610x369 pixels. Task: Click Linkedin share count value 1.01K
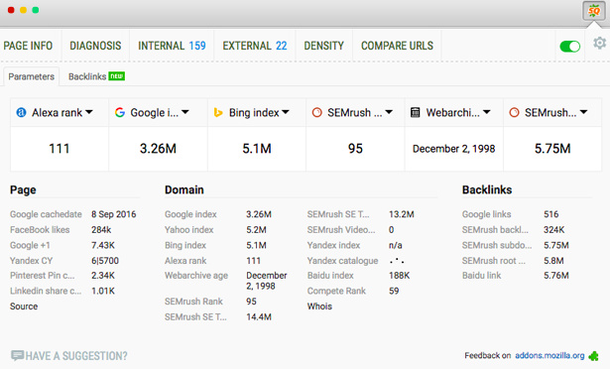pos(103,292)
